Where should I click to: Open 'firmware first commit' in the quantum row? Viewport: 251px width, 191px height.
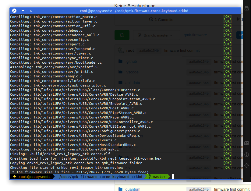pyautogui.click(x=232, y=189)
